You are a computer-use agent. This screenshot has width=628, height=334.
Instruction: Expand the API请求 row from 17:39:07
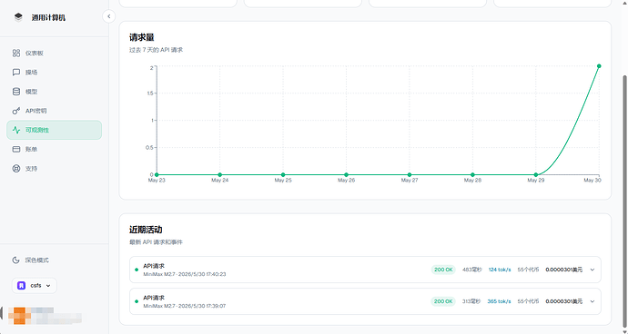coord(593,301)
